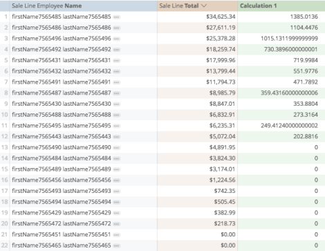
Task: Click employee name firstName7565492 lastName7565492
Action: pos(62,49)
